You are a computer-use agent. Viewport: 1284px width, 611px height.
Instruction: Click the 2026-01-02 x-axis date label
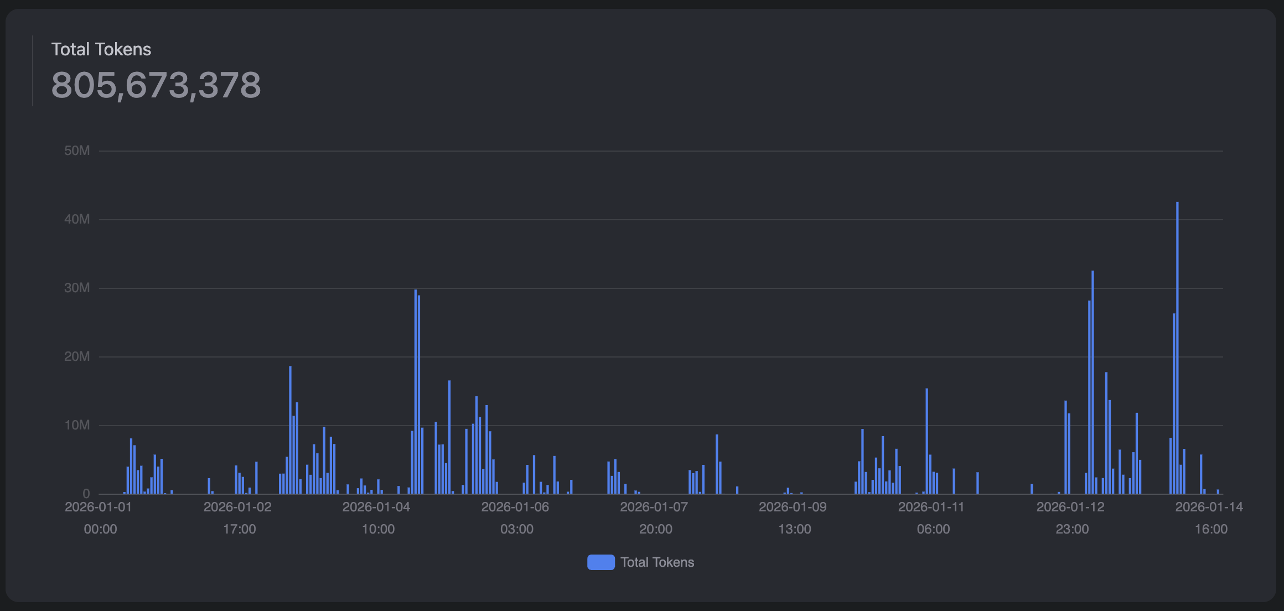(x=237, y=507)
